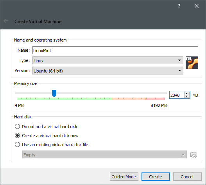Switch to Guided Mode
The height and width of the screenshot is (185, 206).
click(124, 176)
